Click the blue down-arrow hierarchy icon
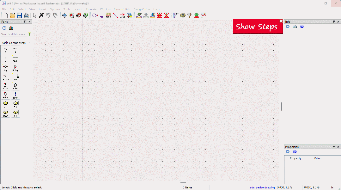 [153, 15]
